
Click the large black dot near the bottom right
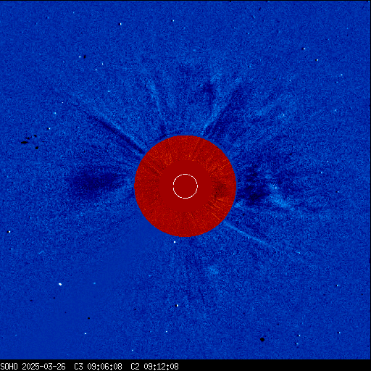pos(262,339)
